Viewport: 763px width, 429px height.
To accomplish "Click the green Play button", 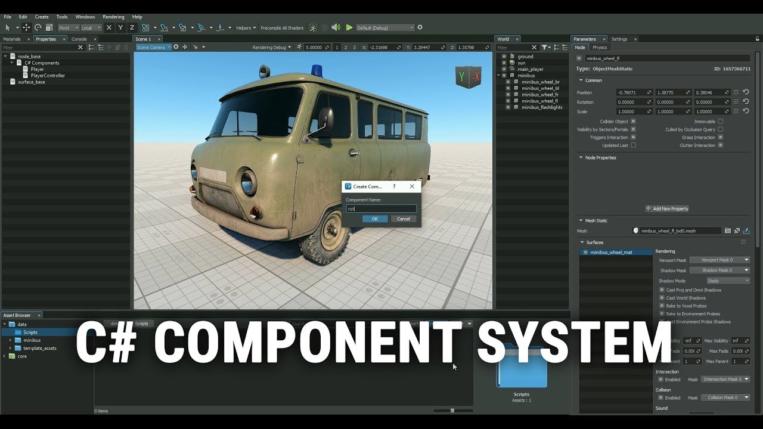I will tap(349, 27).
